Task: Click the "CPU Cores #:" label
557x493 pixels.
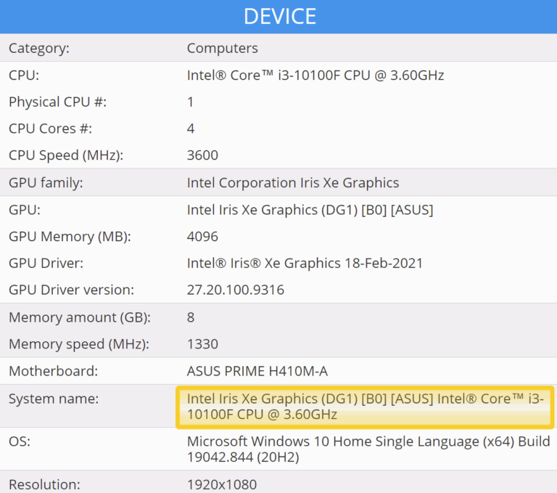Action: (50, 129)
